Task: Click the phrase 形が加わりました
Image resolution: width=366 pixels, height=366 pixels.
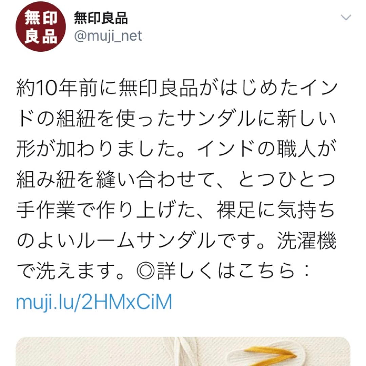Action: (x=96, y=149)
